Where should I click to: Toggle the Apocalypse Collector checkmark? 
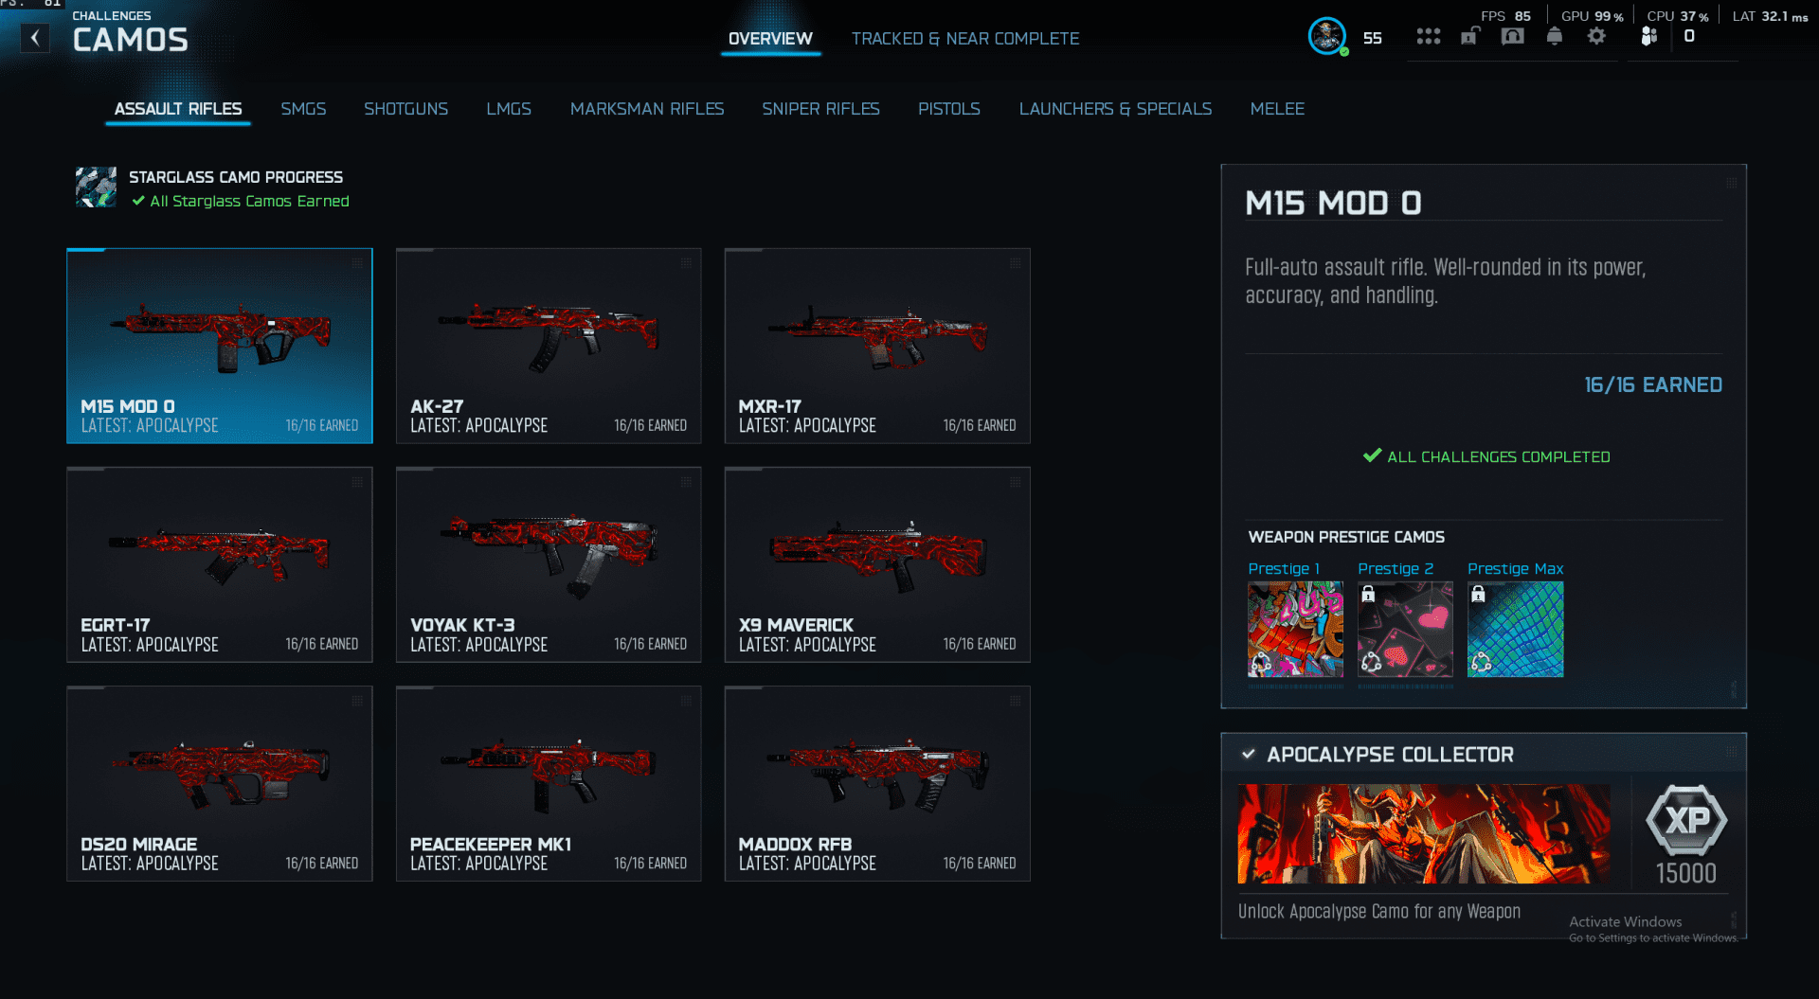pos(1249,754)
